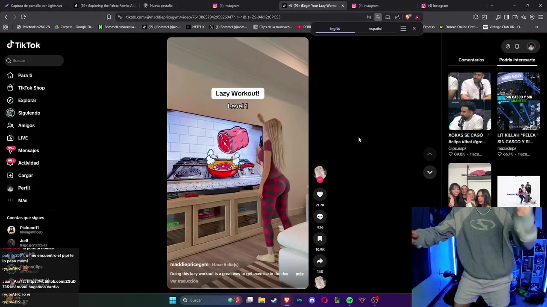Expand the caption with más
547x307 pixels.
(300, 274)
